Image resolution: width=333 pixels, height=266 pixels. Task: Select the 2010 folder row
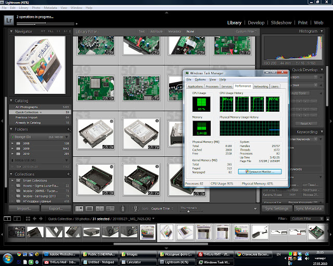(40, 154)
